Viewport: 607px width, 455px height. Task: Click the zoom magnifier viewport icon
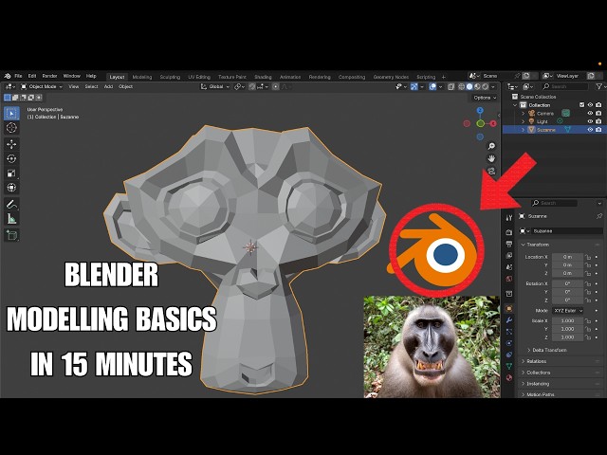pos(491,146)
